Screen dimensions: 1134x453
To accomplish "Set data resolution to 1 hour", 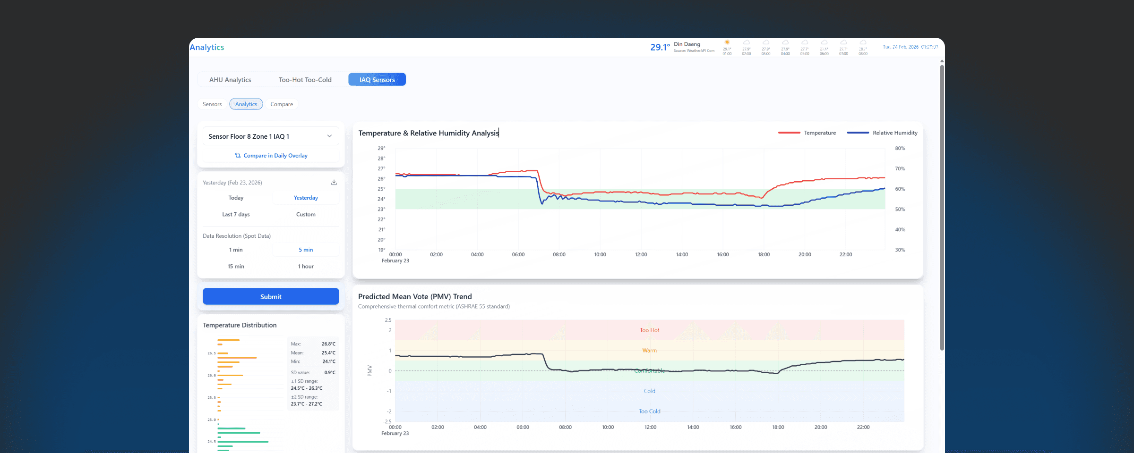I will 306,266.
